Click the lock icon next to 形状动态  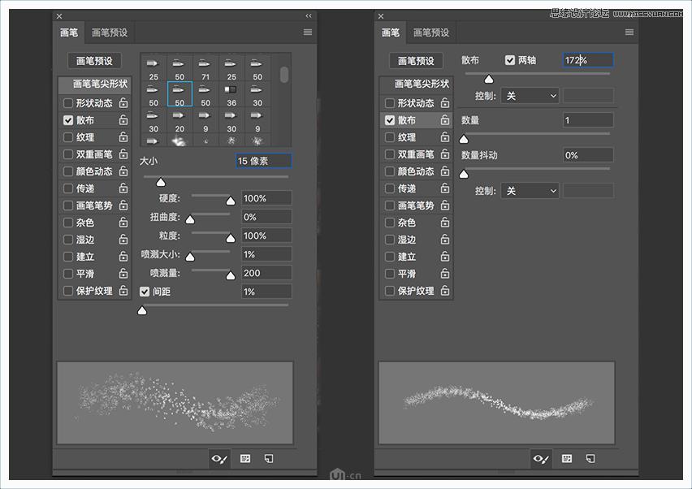pyautogui.click(x=122, y=103)
